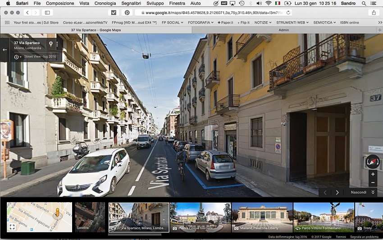The image size is (383, 240).
Task: Click the Apple menu icon
Action: [x=8, y=3]
